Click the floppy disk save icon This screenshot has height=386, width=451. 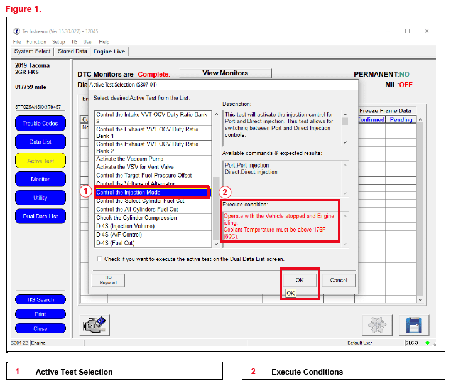414,325
